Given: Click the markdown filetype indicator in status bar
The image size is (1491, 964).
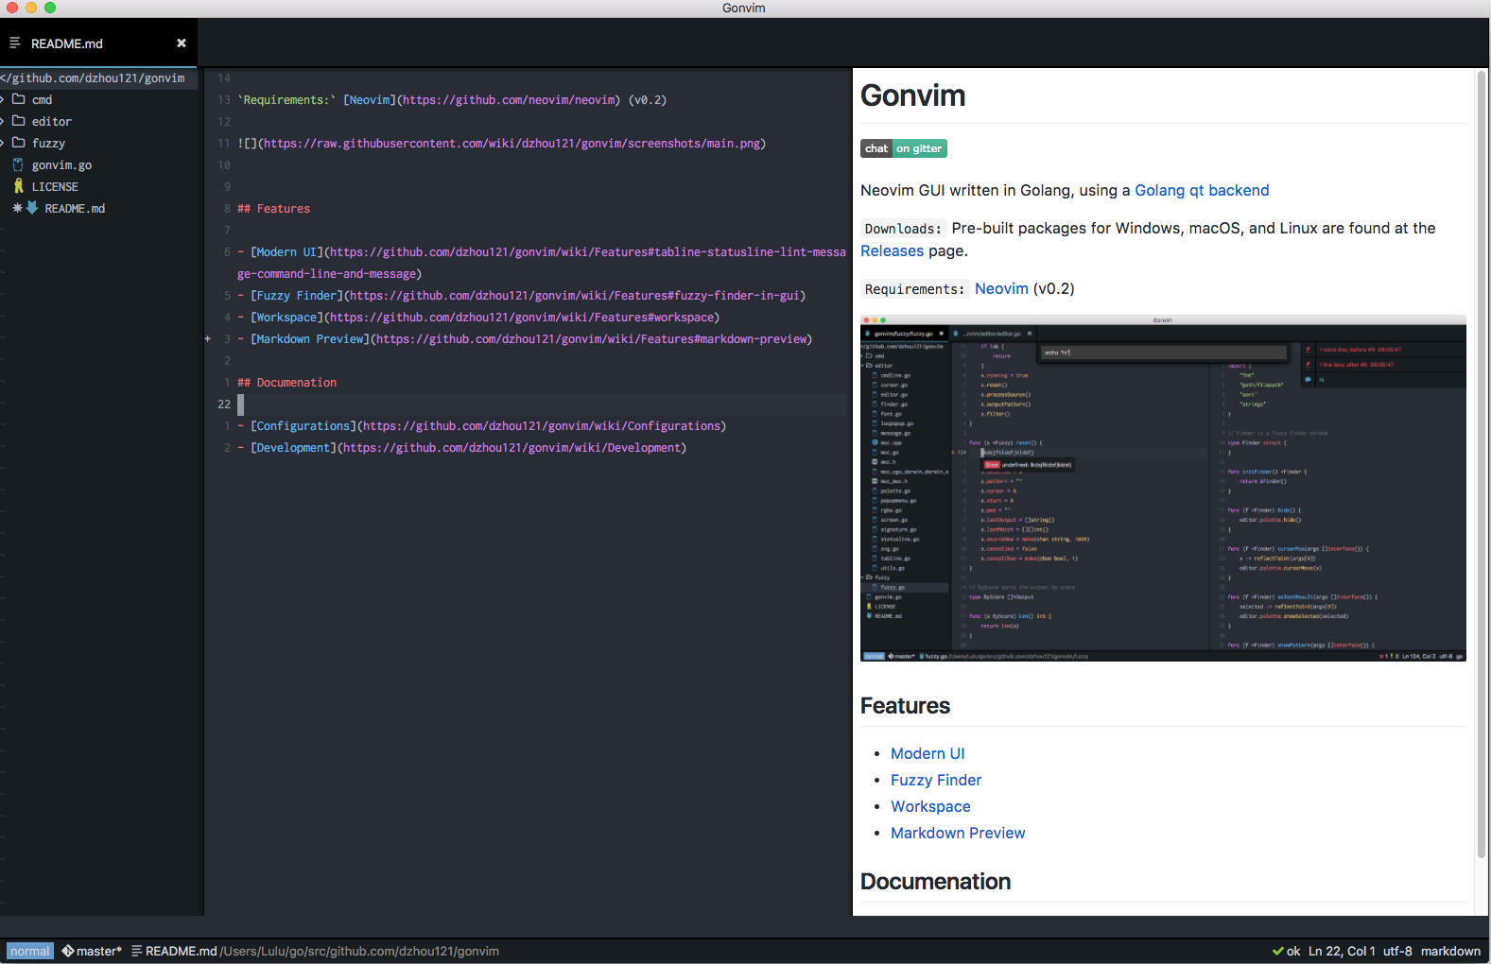Looking at the screenshot, I should pyautogui.click(x=1450, y=951).
